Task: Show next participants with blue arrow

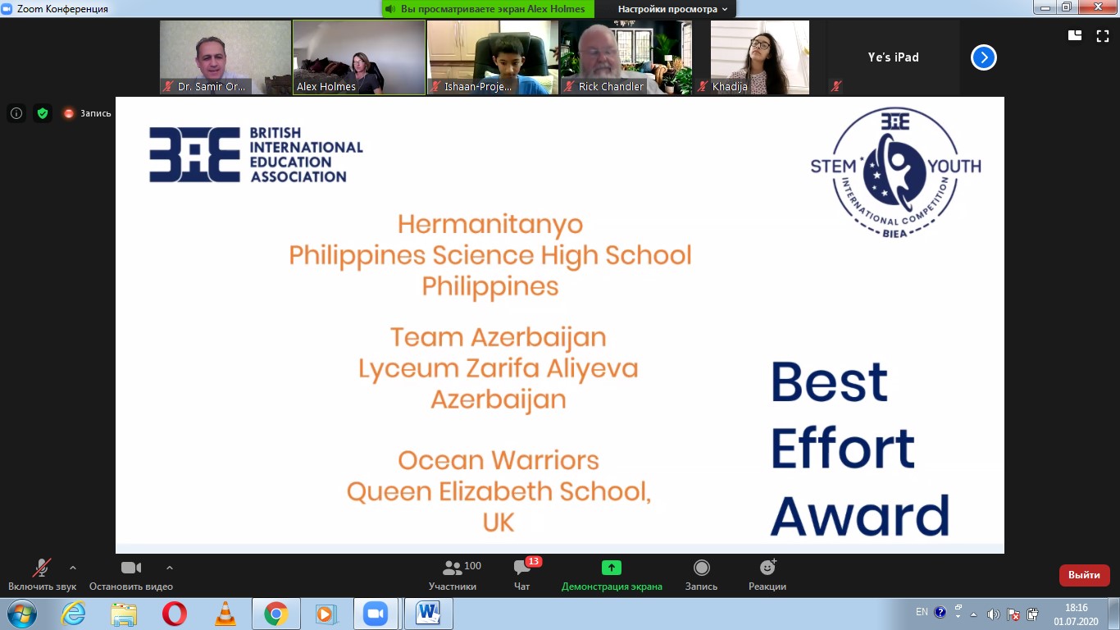Action: coord(984,57)
